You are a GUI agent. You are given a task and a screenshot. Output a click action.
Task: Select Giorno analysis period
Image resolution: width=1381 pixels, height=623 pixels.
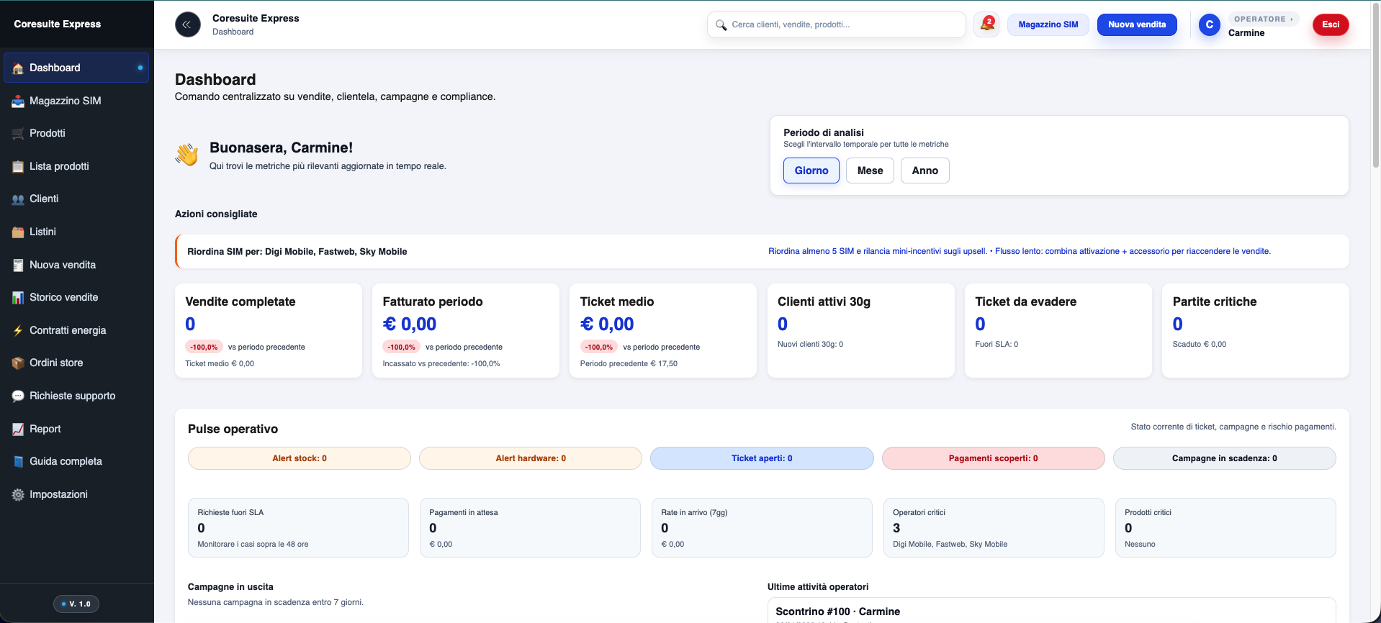pyautogui.click(x=811, y=170)
